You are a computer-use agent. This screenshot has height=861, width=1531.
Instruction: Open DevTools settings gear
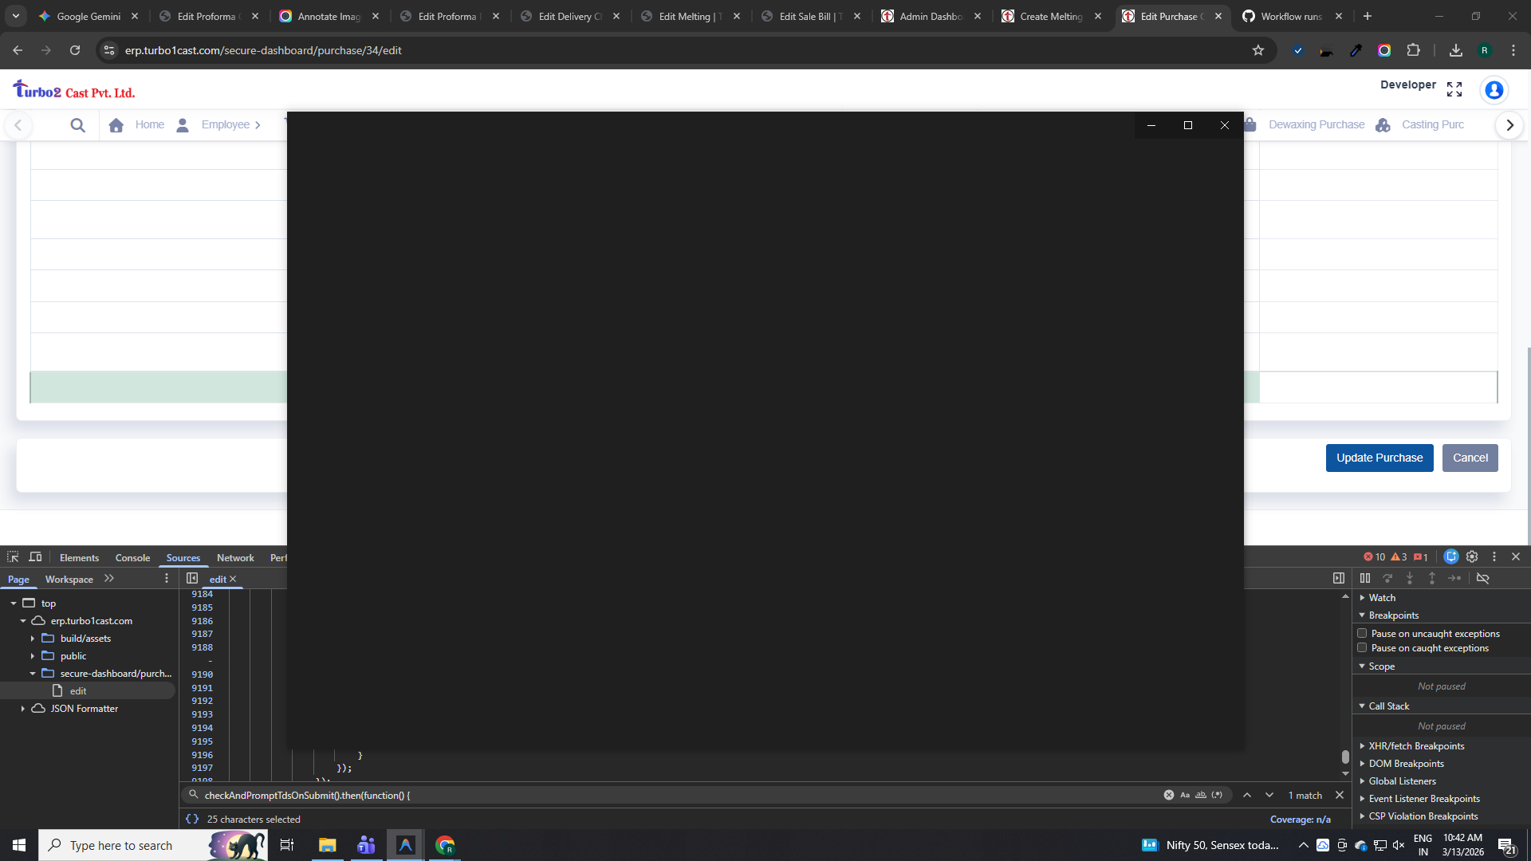[1472, 557]
